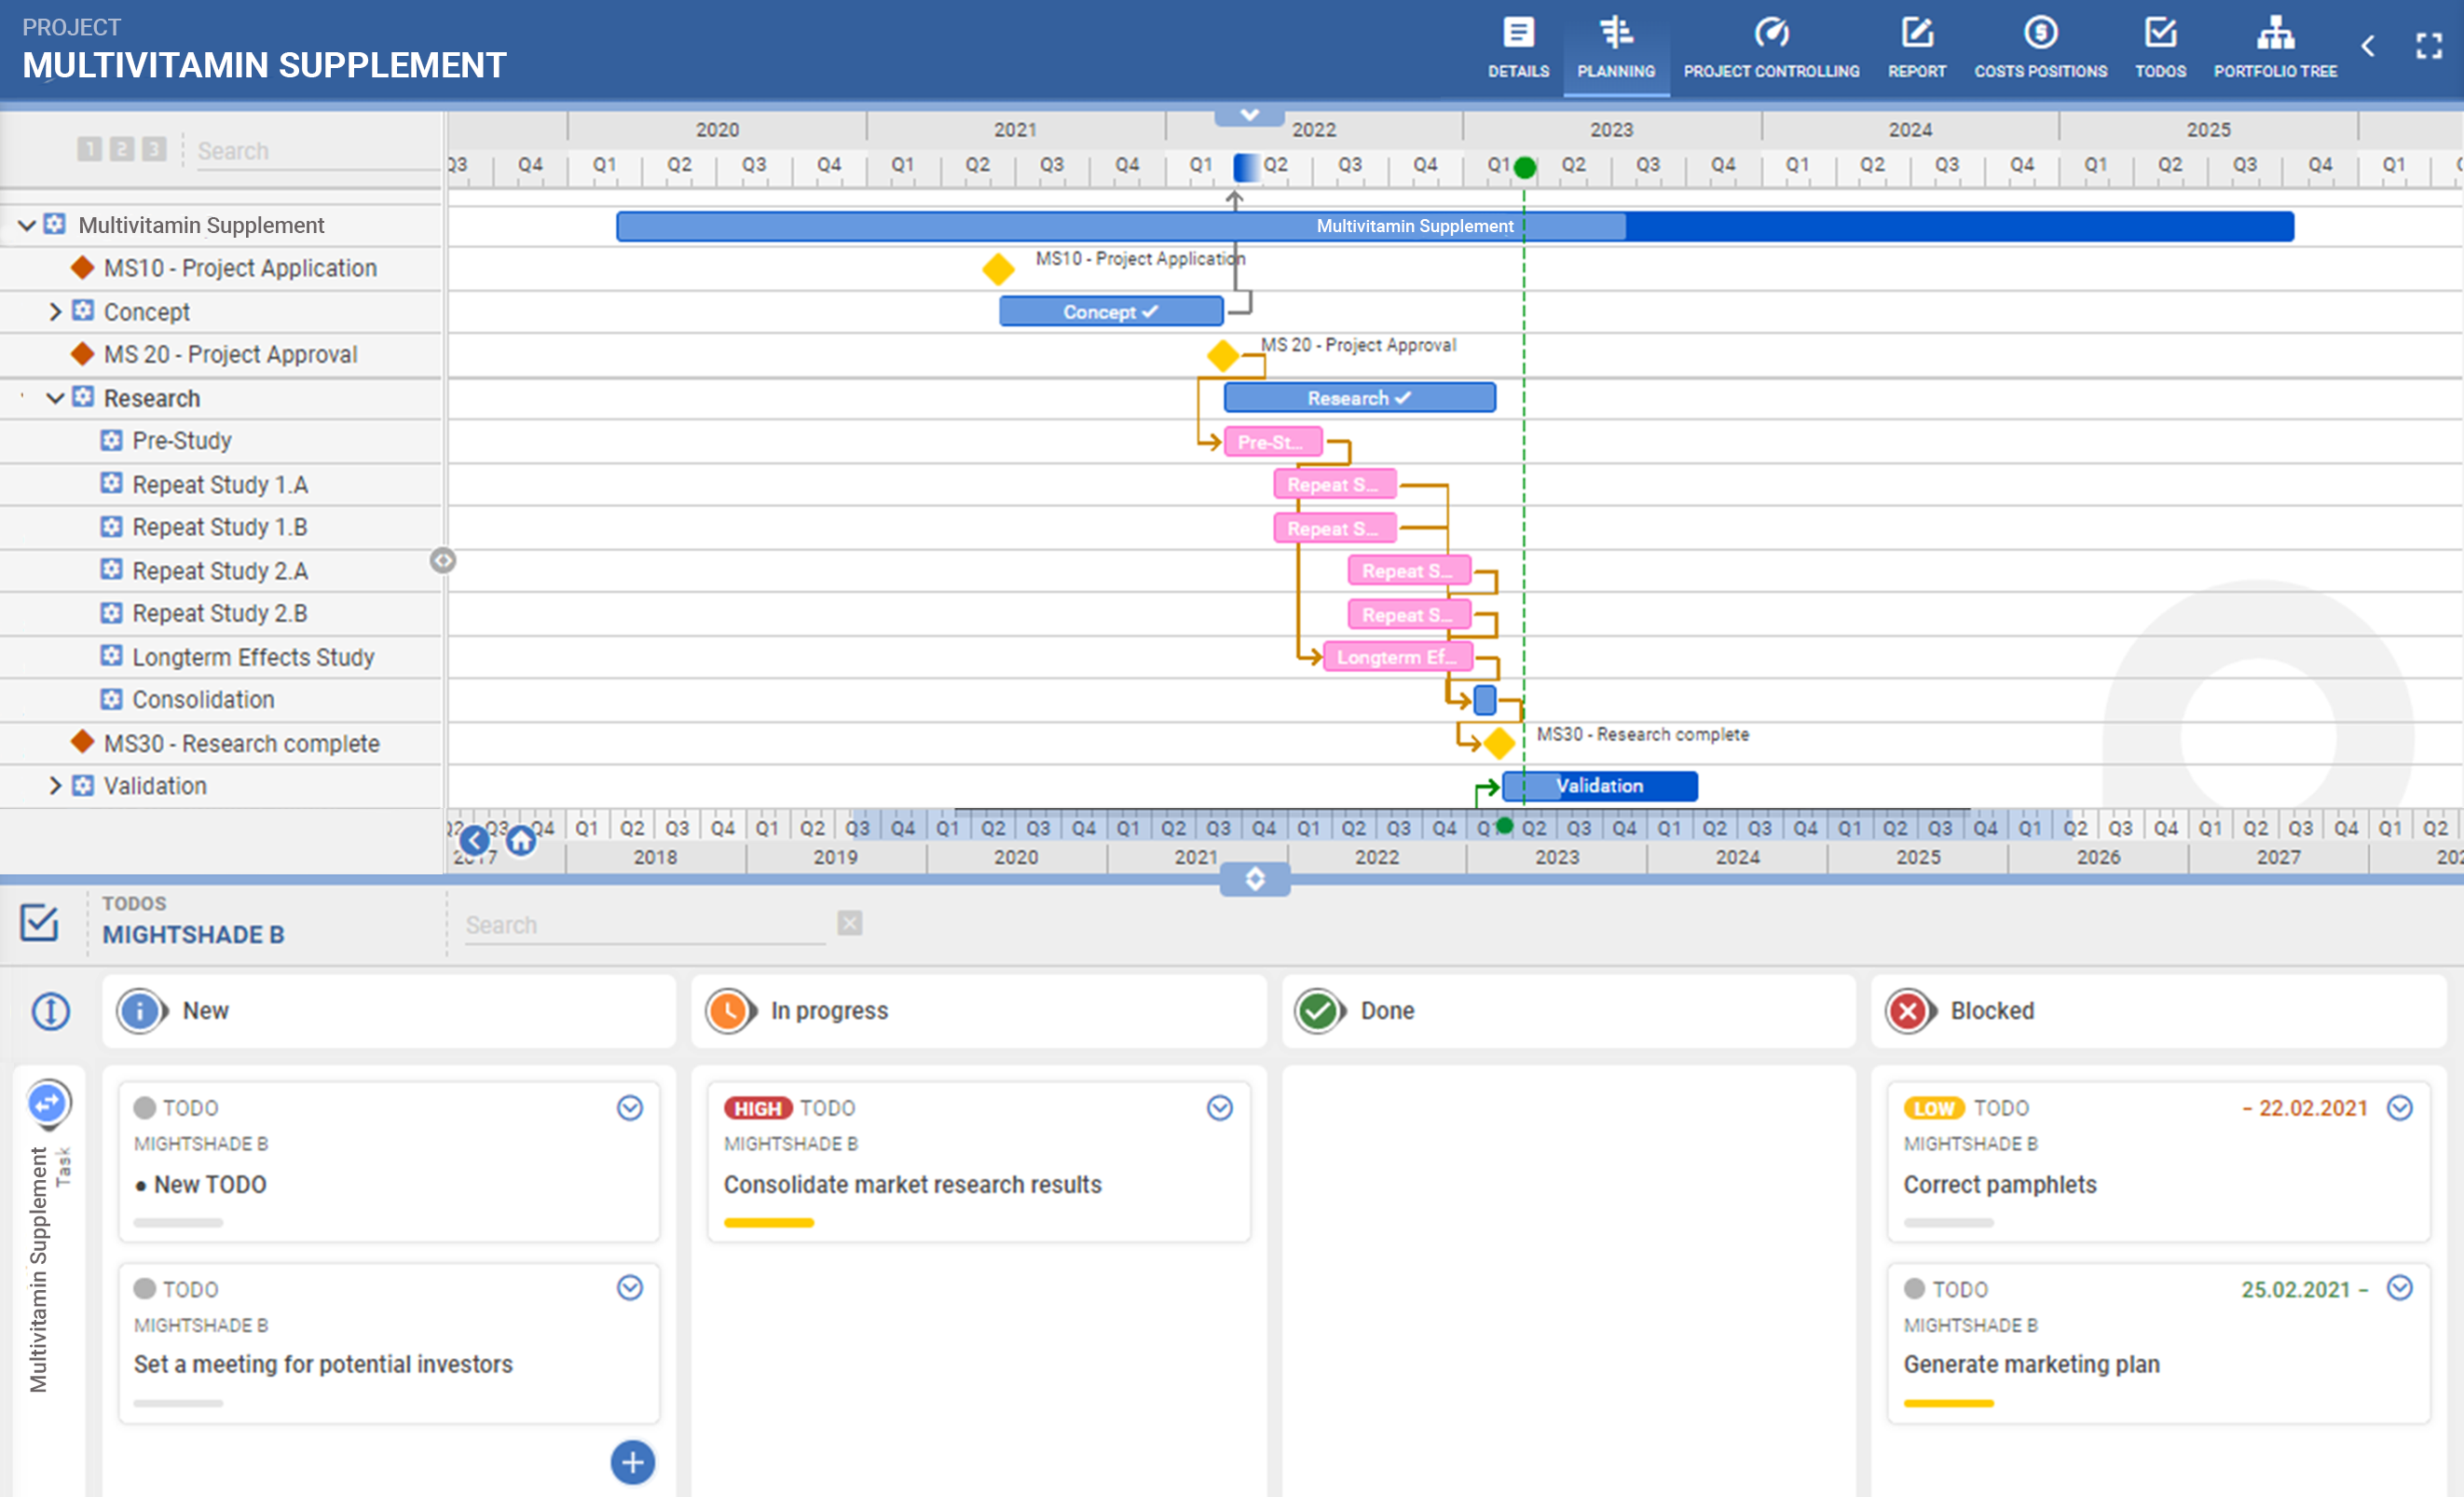Click the back chevron in header
Screen dimensions: 2464x1497
point(2368,46)
